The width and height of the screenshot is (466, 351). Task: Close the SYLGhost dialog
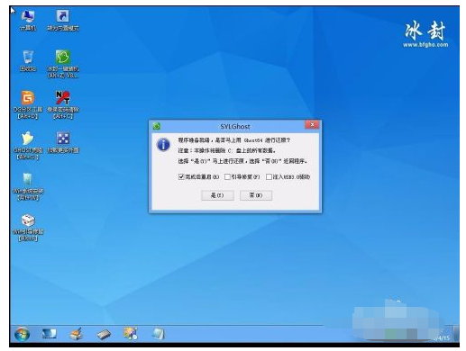point(312,125)
